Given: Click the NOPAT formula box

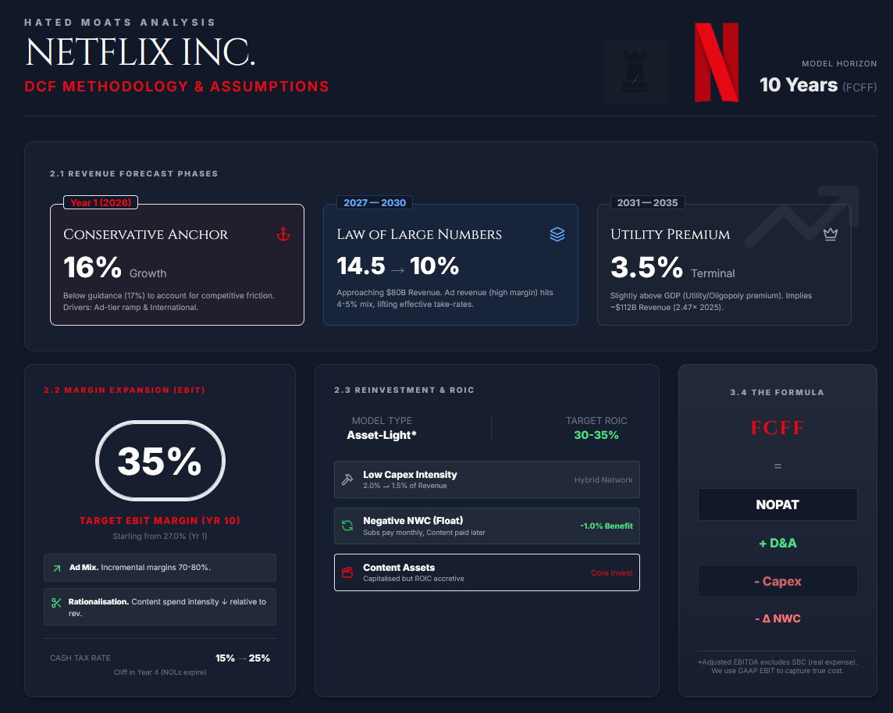Looking at the screenshot, I should click(777, 504).
